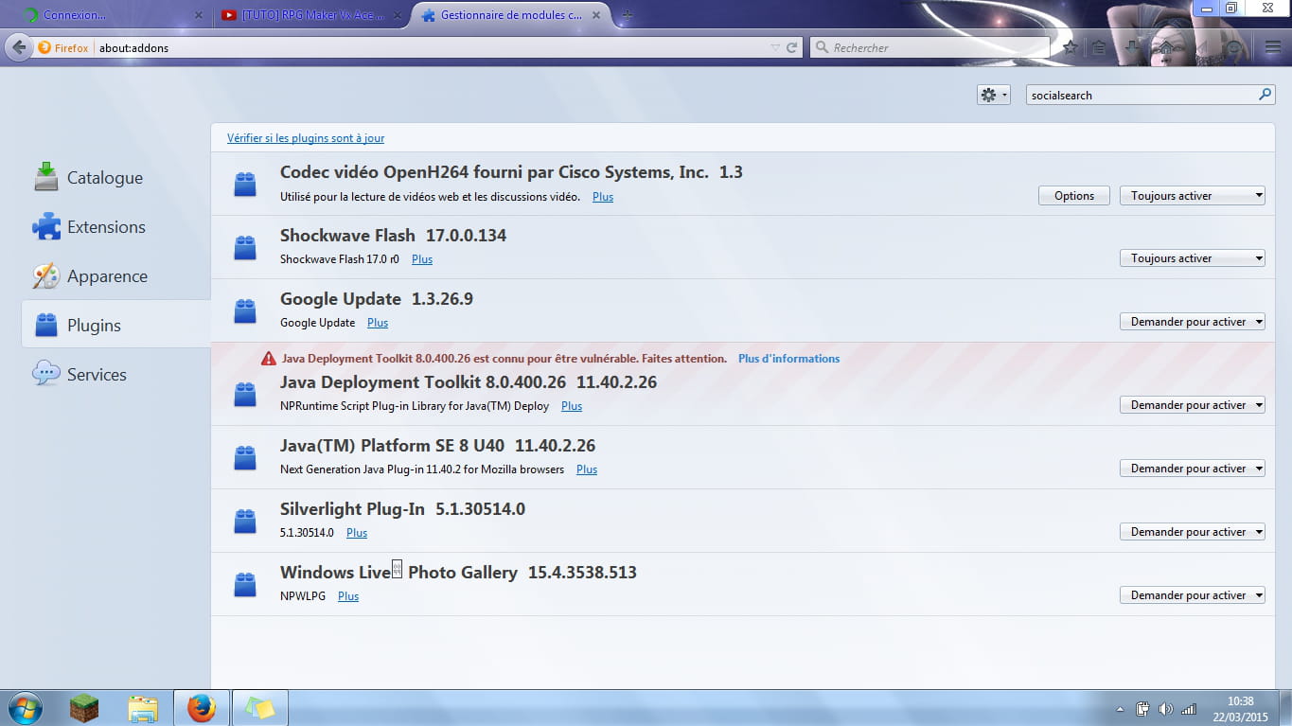Viewport: 1292px width, 726px height.
Task: Click Vérifier si les plugins sont à jour
Action: coord(306,138)
